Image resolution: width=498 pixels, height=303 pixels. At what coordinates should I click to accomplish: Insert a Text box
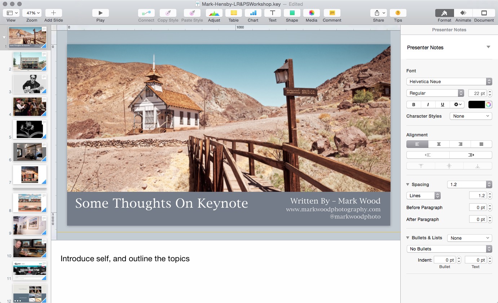[273, 13]
